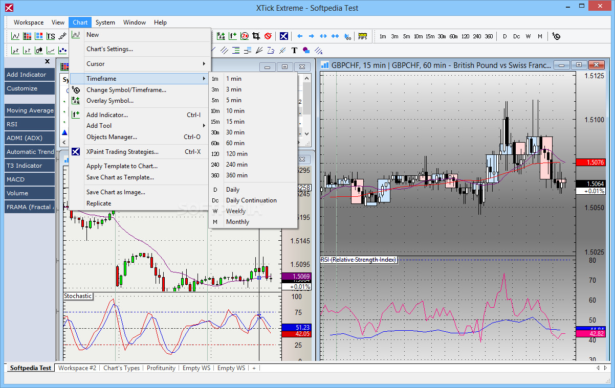The height and width of the screenshot is (388, 615).
Task: Select the Text (T) drawing tool
Action: click(294, 50)
